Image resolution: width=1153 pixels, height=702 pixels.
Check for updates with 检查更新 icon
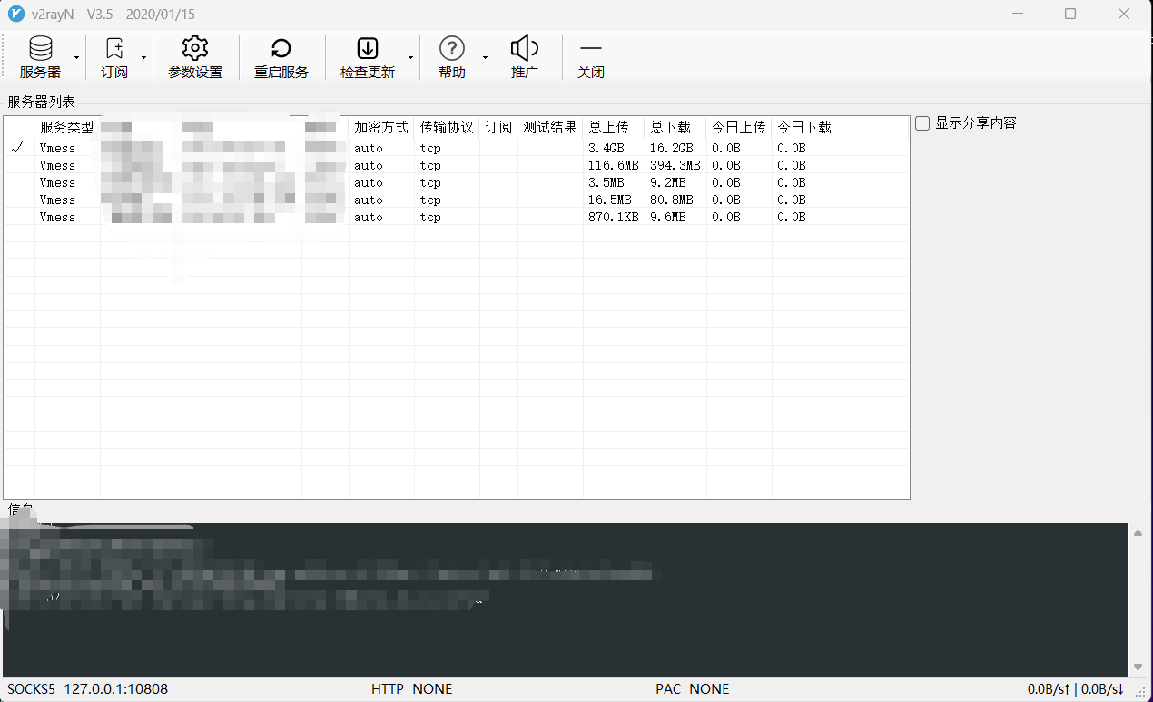click(x=367, y=56)
